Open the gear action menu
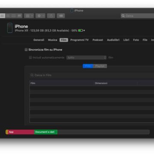Viewport: 154px width, 154px height. [40, 16]
